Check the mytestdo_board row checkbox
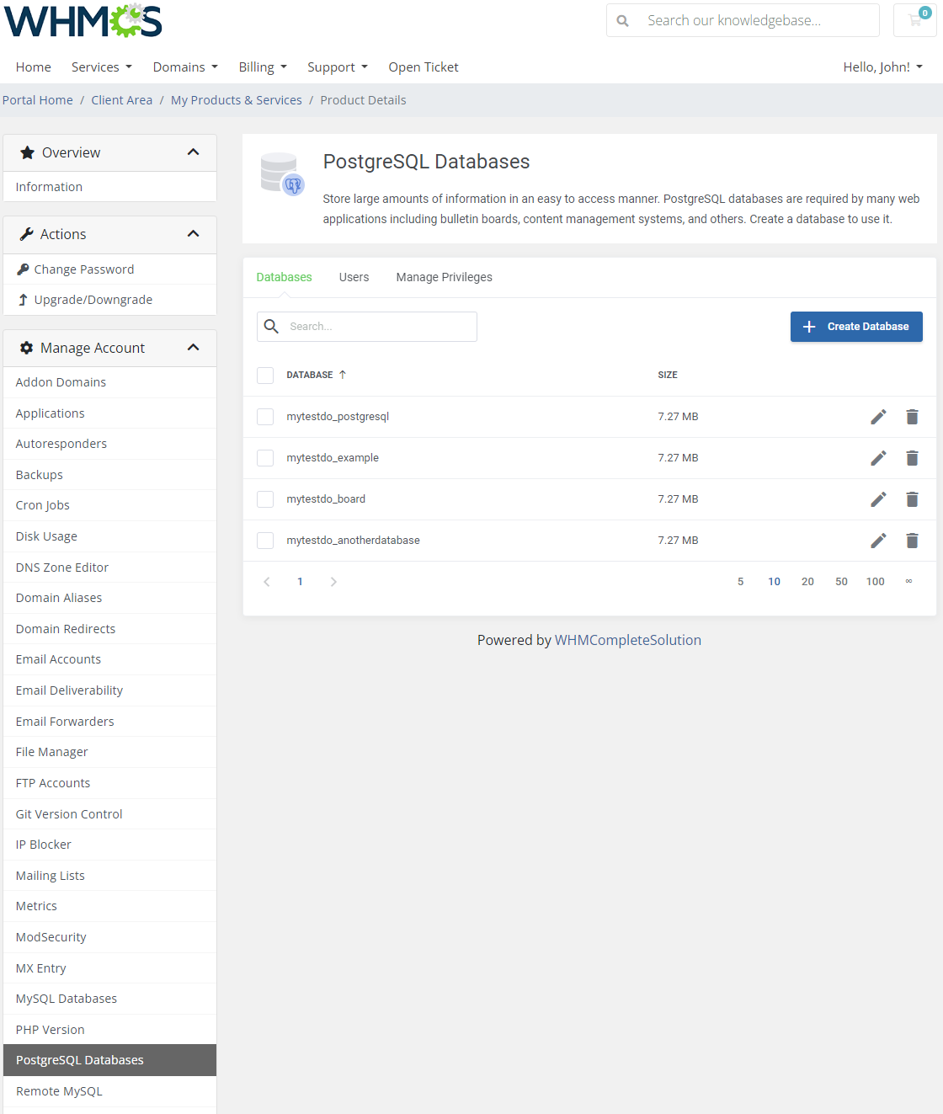943x1114 pixels. (x=265, y=499)
